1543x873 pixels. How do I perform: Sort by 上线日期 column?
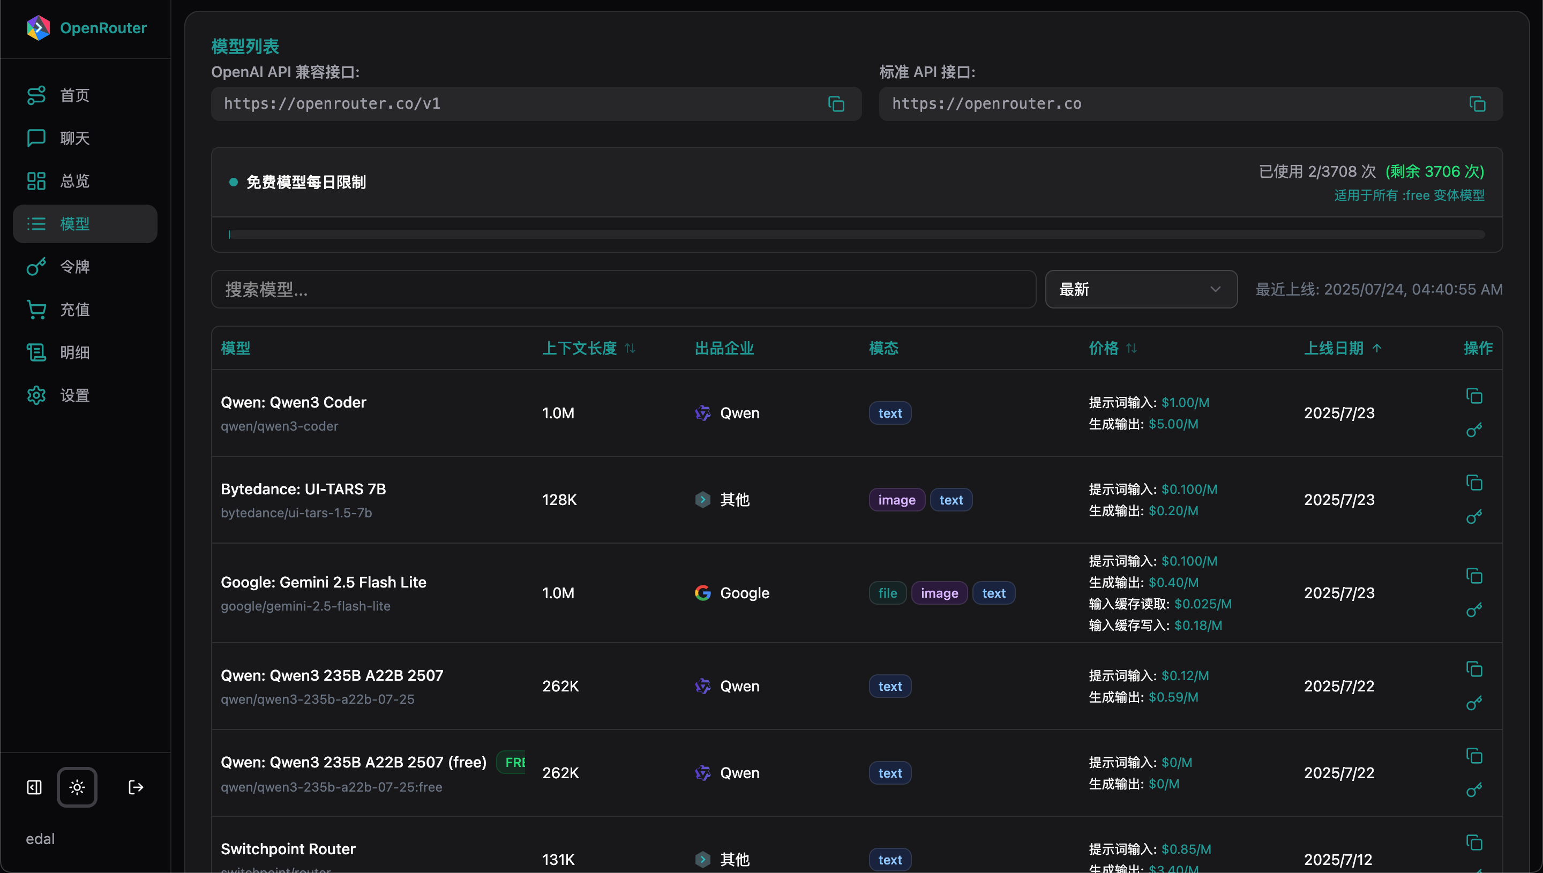point(1343,348)
